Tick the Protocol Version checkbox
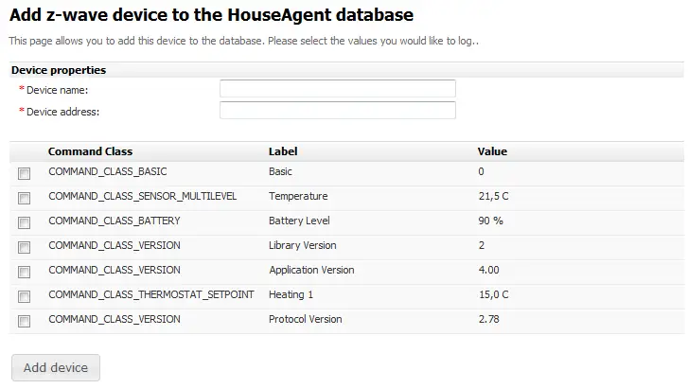 (25, 321)
